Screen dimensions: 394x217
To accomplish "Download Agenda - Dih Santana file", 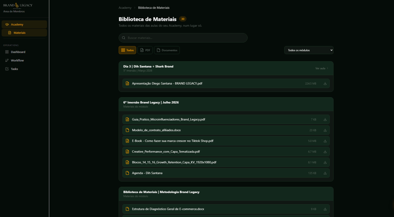I will click(x=325, y=173).
